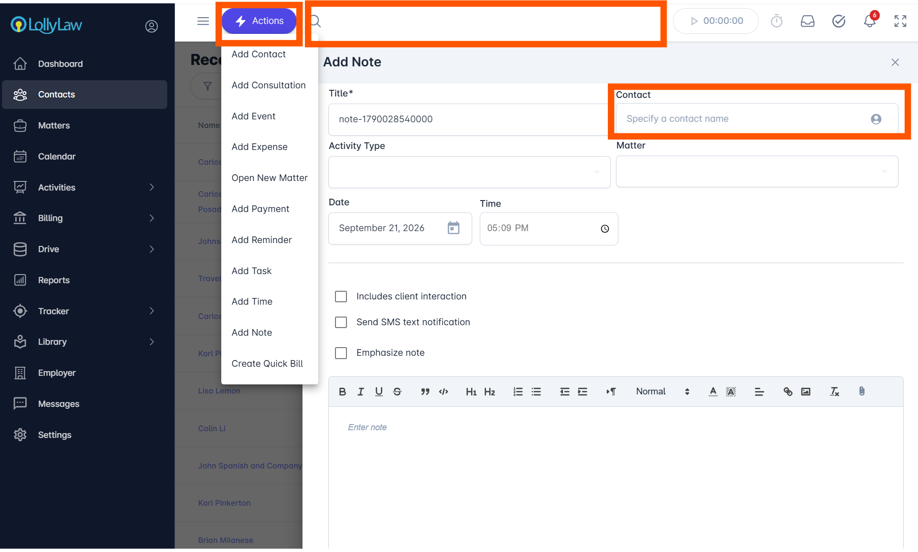Enable Send SMS text notification
This screenshot has width=918, height=552.
point(341,322)
